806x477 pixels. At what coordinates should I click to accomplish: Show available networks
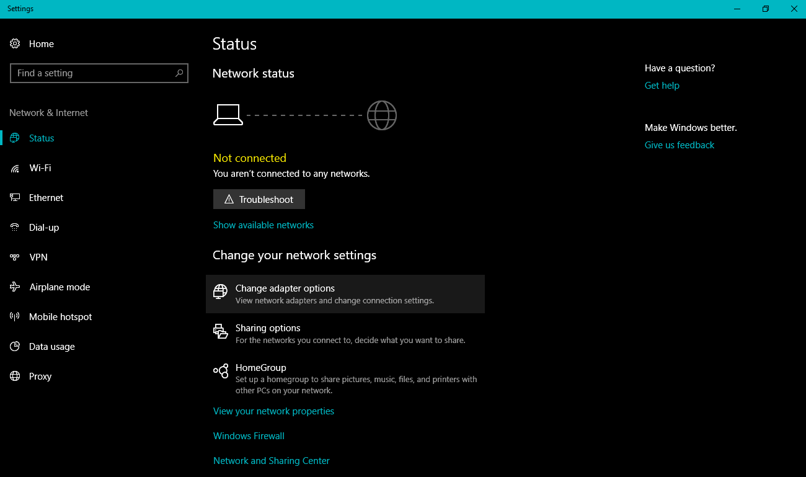(263, 225)
